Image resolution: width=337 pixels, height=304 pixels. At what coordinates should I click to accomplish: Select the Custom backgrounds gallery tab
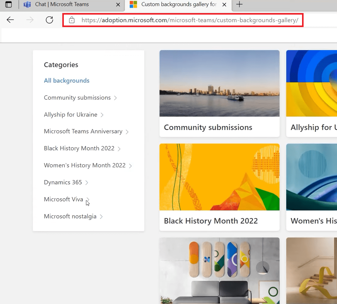point(178,4)
